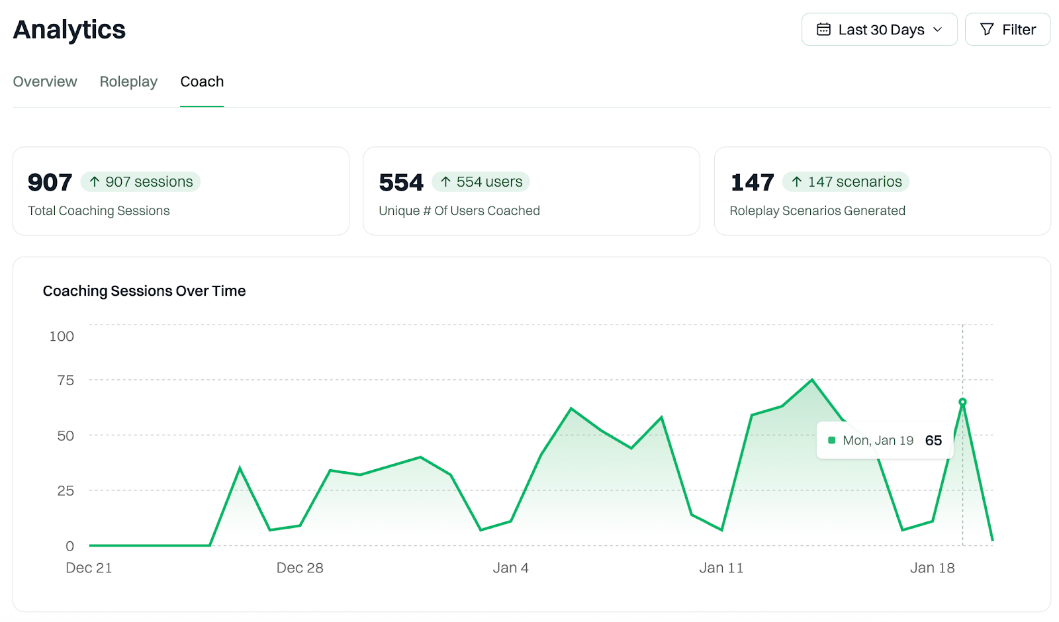1059x622 pixels.
Task: Click the Jan 11 axis label on chart
Action: 721,568
